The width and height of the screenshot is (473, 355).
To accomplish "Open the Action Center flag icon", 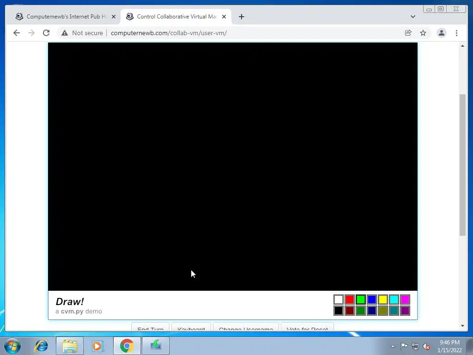I will 404,346.
